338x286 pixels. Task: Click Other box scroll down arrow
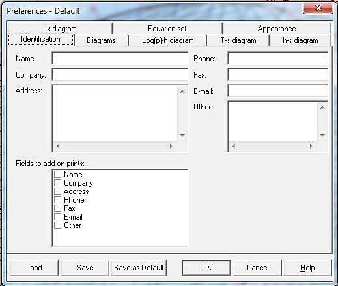[x=322, y=135]
